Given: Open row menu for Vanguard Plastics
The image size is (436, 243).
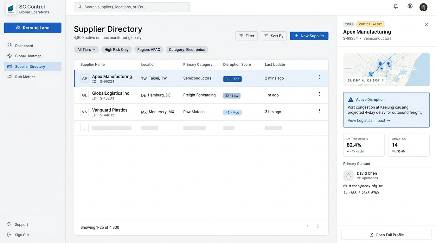Looking at the screenshot, I should pos(319,111).
